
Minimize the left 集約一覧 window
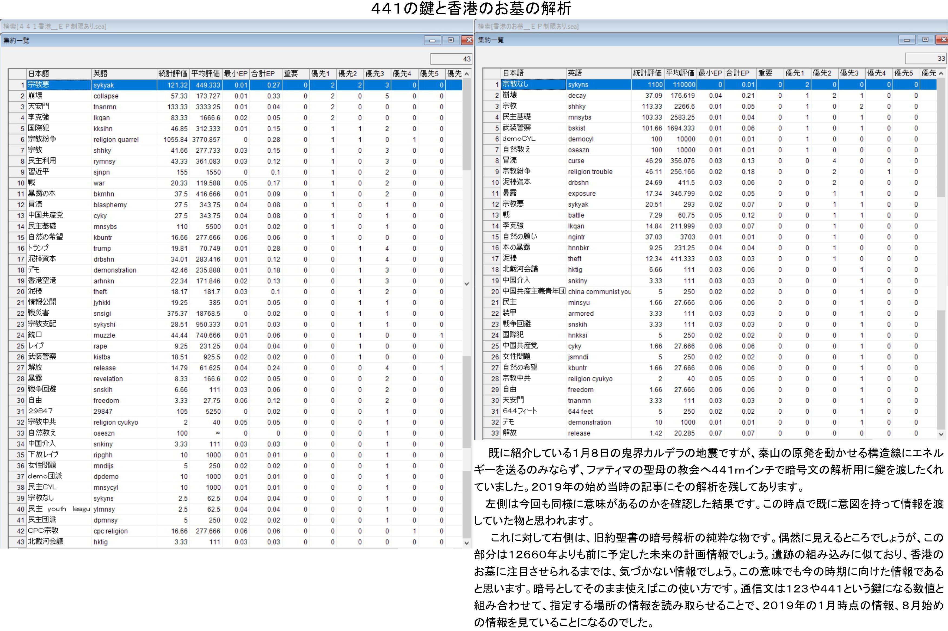pyautogui.click(x=432, y=40)
